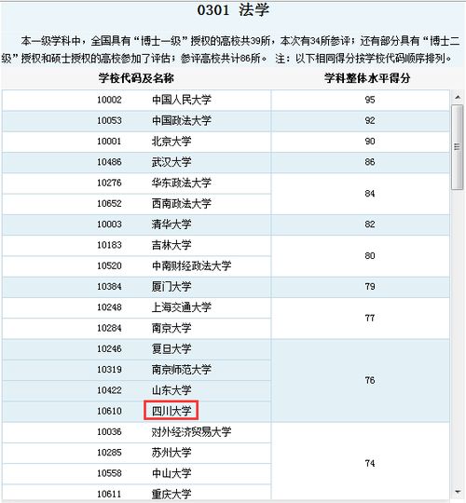Click the 吉林大学 entry
This screenshot has height=503, width=466.
click(171, 245)
